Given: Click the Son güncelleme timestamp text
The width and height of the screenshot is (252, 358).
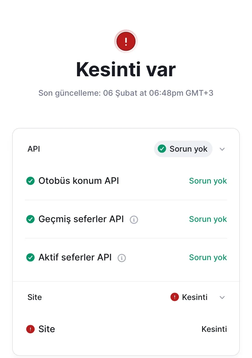Looking at the screenshot, I should (126, 93).
